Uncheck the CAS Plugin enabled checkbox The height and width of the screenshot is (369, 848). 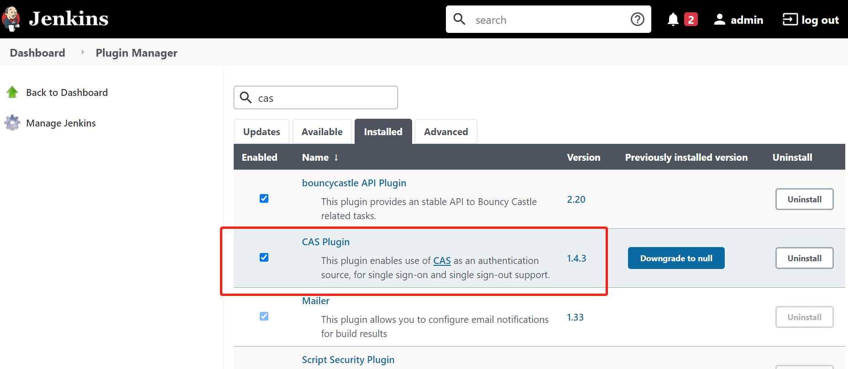tap(264, 258)
